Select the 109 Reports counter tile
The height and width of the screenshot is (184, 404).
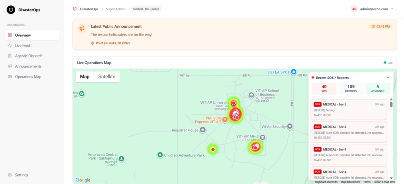click(x=351, y=89)
